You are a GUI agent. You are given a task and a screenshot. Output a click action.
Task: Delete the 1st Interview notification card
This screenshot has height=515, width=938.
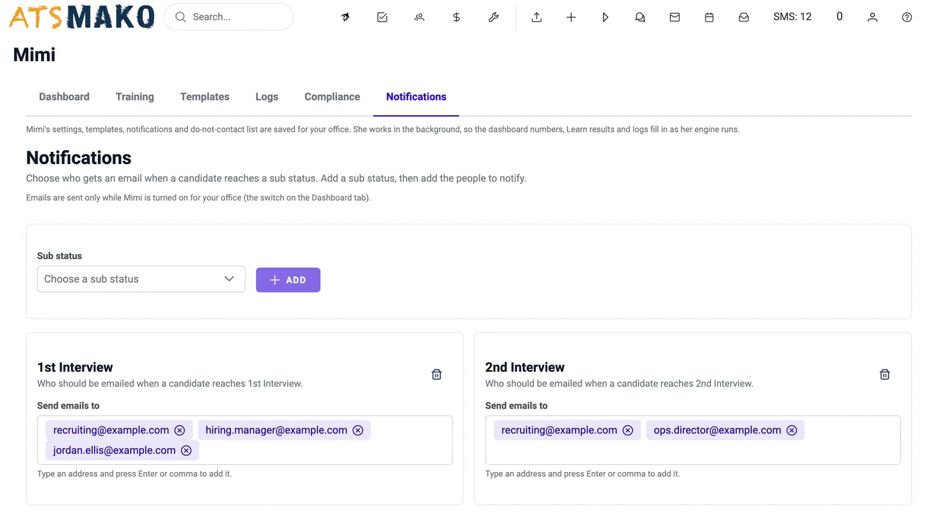coord(437,374)
